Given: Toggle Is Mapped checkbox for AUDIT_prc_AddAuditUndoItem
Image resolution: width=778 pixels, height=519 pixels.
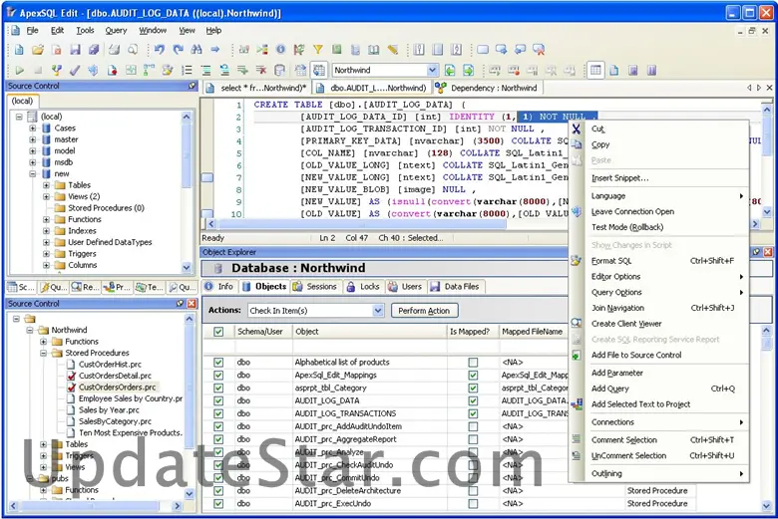Looking at the screenshot, I should point(473,426).
